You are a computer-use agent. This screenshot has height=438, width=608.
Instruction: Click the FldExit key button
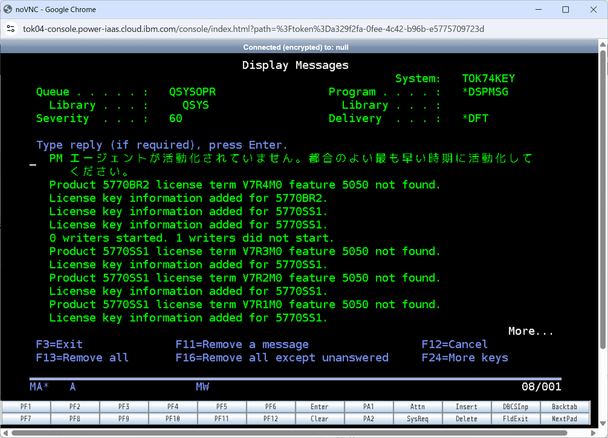516,419
